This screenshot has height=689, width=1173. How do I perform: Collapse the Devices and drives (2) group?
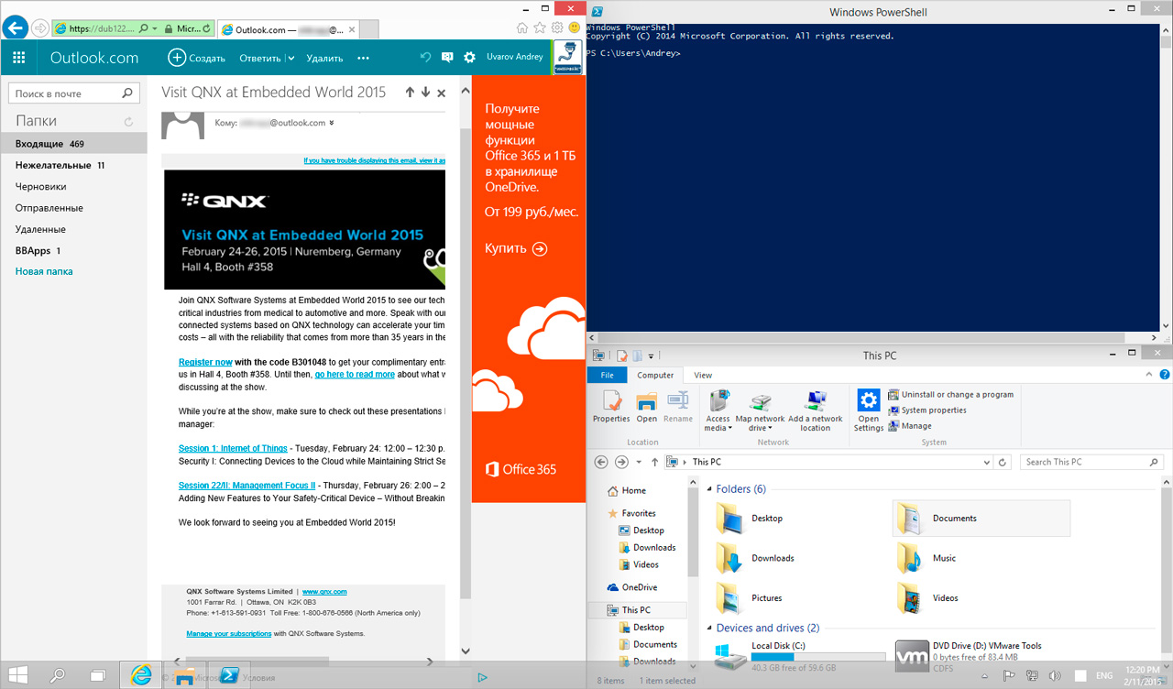coord(709,629)
